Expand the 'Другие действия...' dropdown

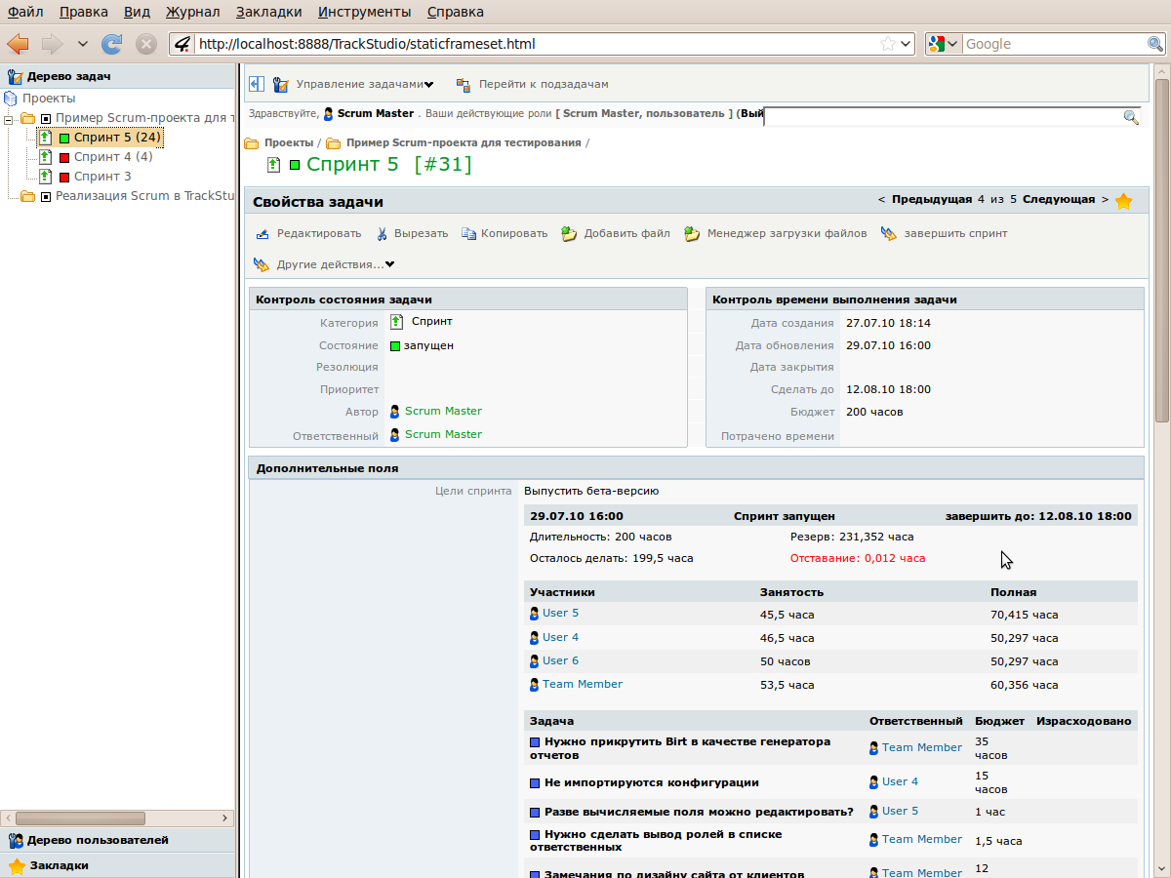335,264
